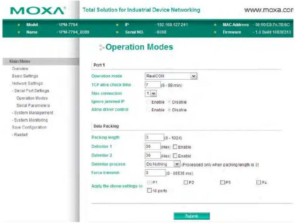Screen dimensions: 295x223
Task: Open the Overview menu item
Action: click(x=20, y=69)
